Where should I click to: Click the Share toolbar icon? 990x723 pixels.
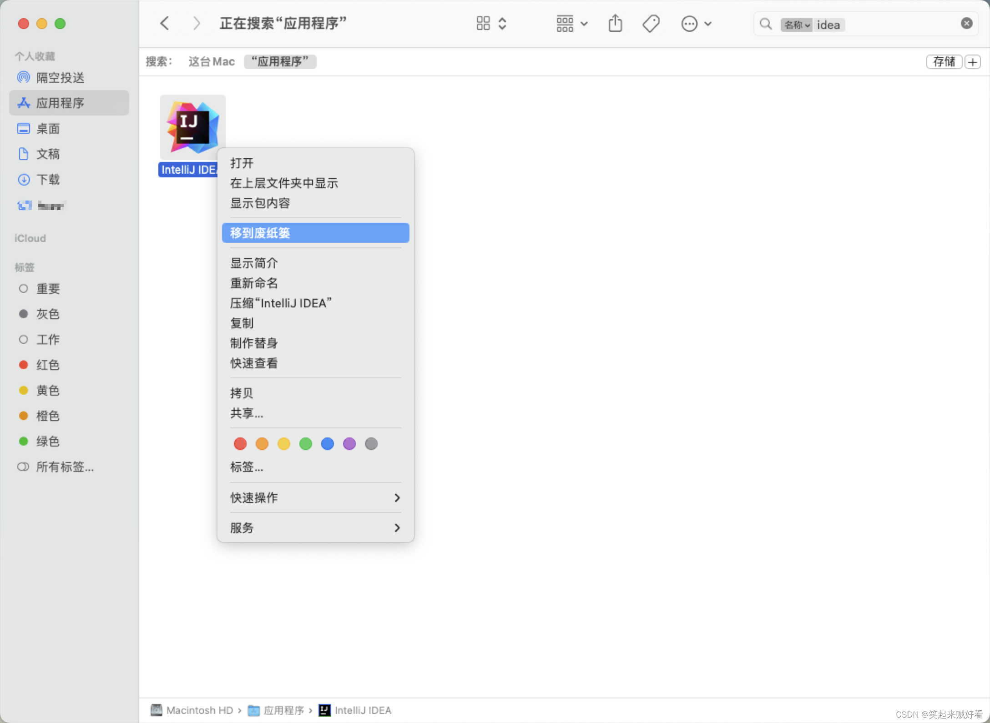coord(615,24)
